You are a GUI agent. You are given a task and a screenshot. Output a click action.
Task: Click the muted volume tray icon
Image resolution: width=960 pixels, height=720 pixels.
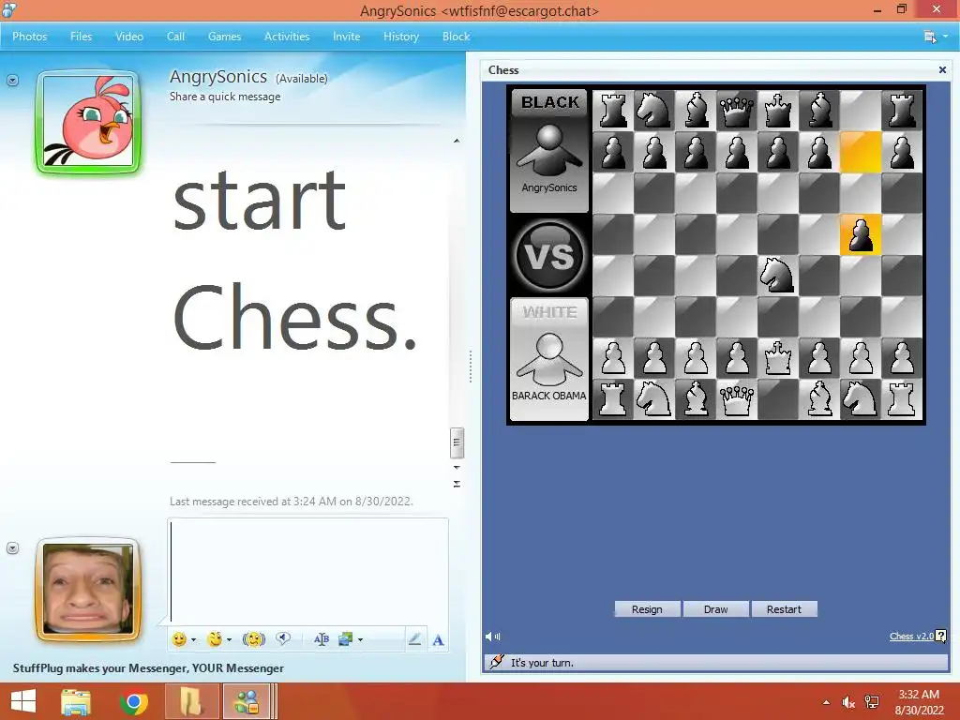(847, 702)
